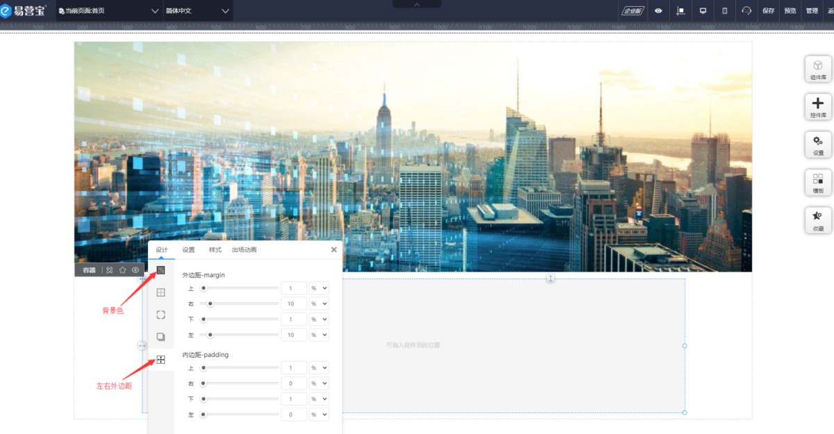Viewport: 834px width, 434px height.
Task: Select the 样式 tab
Action: point(215,250)
